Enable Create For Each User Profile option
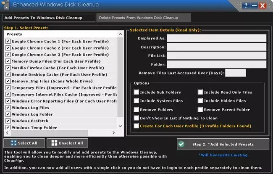 136,126
